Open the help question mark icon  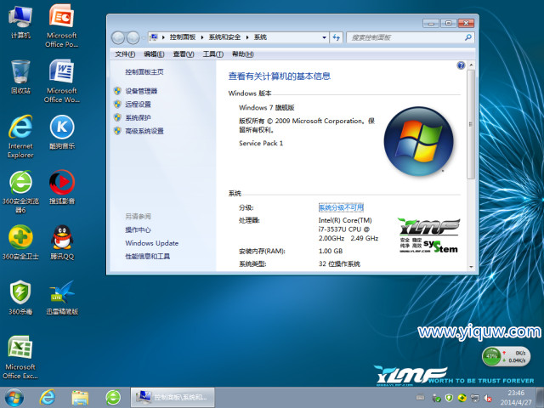pyautogui.click(x=462, y=65)
